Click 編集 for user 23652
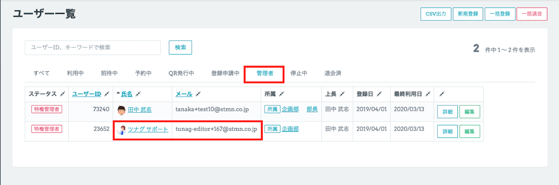This screenshot has height=185, width=559. point(470,131)
